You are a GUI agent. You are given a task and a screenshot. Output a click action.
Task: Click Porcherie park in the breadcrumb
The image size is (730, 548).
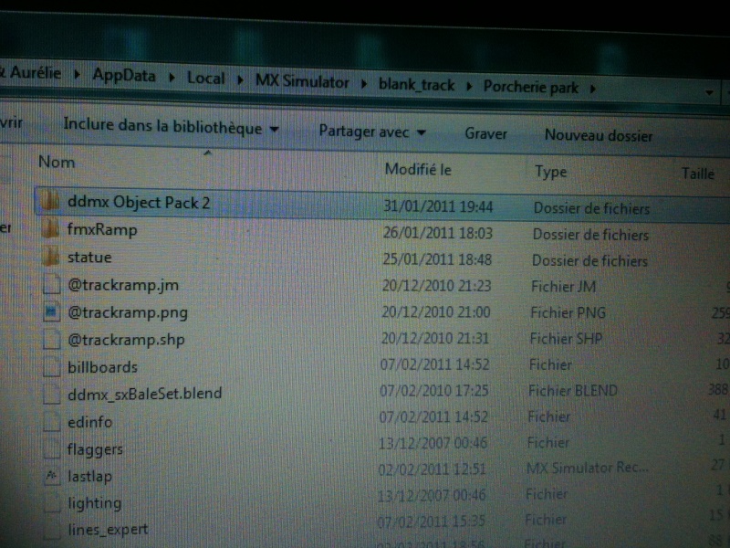pos(531,87)
